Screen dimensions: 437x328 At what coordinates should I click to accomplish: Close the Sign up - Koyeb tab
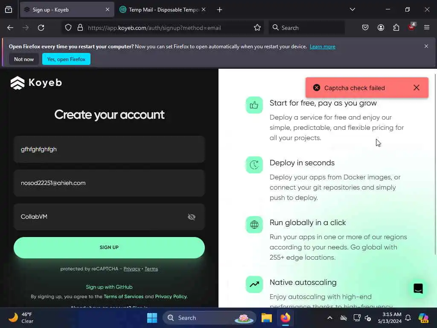108,10
